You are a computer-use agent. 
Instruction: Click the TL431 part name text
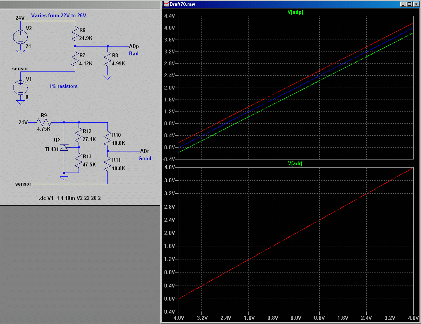(52, 149)
